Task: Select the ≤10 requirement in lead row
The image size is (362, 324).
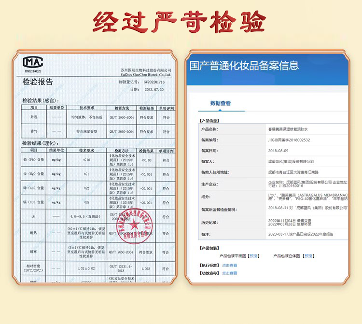Action: [86, 160]
